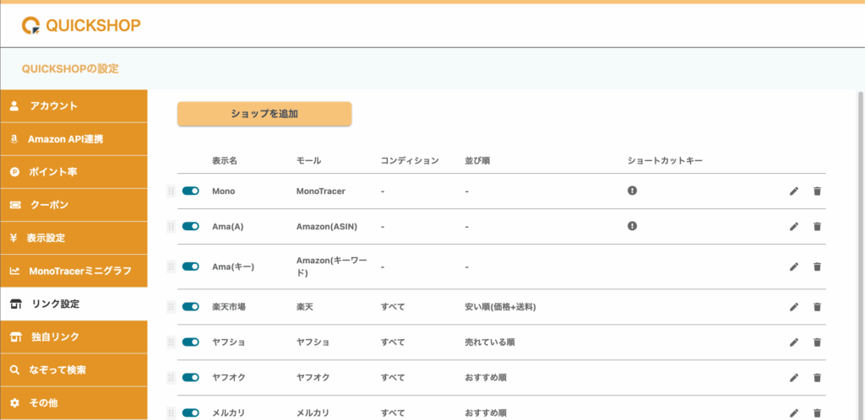Delete the メルカリ row with trash icon

point(817,412)
